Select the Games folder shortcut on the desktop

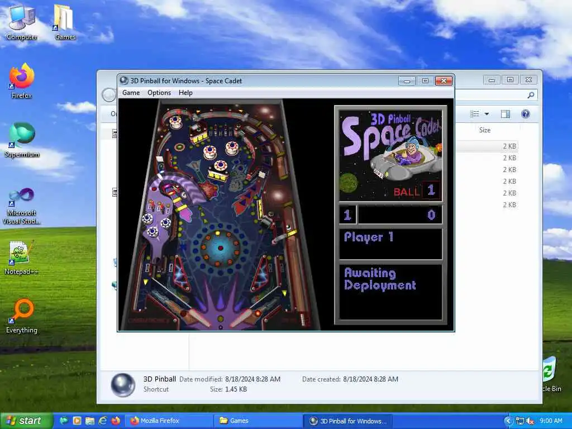(x=65, y=22)
